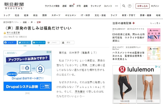Click the 原発事故 keyword link
163x104 pixels.
tap(80, 91)
